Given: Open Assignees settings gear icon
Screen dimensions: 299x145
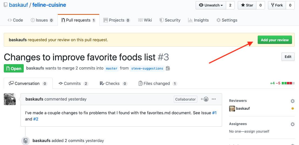Looking at the screenshot, I should coord(293,124).
